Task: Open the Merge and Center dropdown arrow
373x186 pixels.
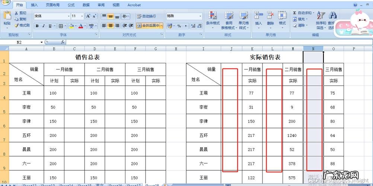Action: pos(162,25)
